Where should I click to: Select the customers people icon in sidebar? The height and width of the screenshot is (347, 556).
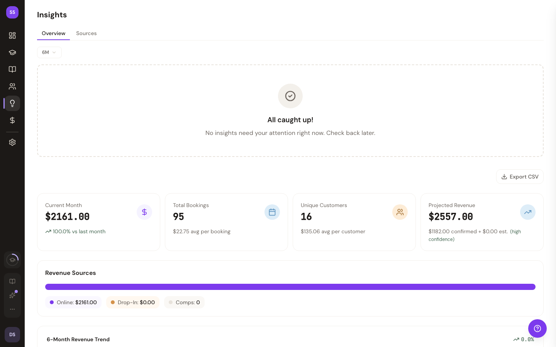tap(12, 86)
